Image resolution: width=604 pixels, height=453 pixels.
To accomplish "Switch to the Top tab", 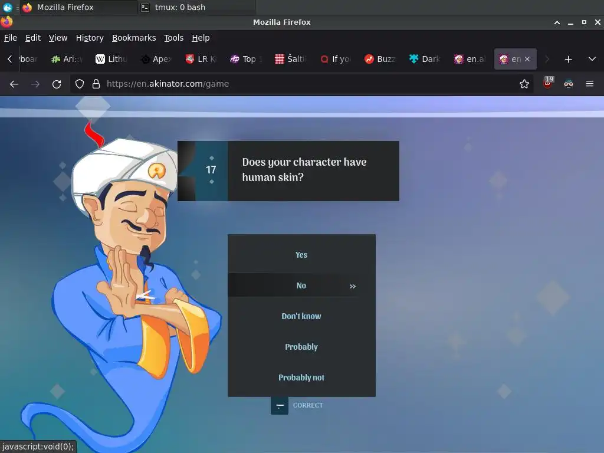I will coord(246,59).
